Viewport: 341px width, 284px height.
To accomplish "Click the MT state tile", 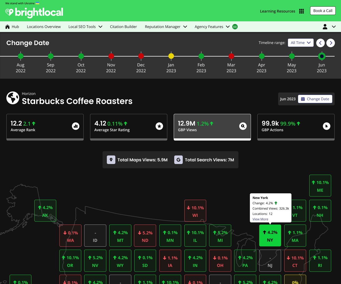I will pos(120,235).
